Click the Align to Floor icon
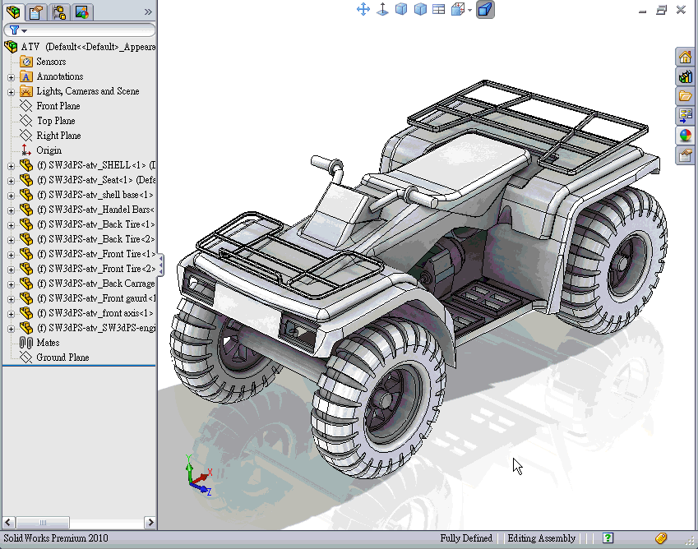The height and width of the screenshot is (549, 698). 382,9
